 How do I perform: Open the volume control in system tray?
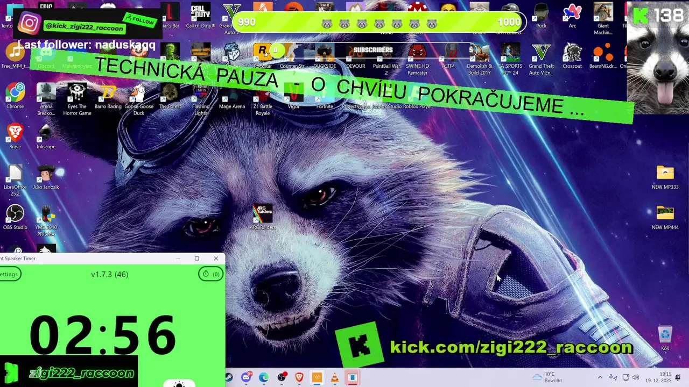pos(636,377)
